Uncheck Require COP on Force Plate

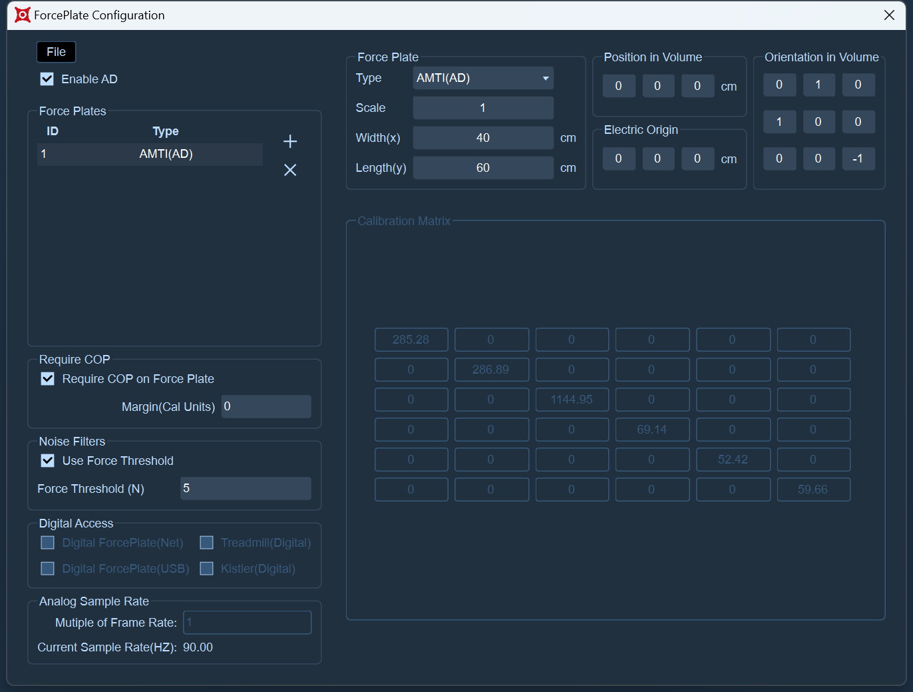(x=48, y=379)
